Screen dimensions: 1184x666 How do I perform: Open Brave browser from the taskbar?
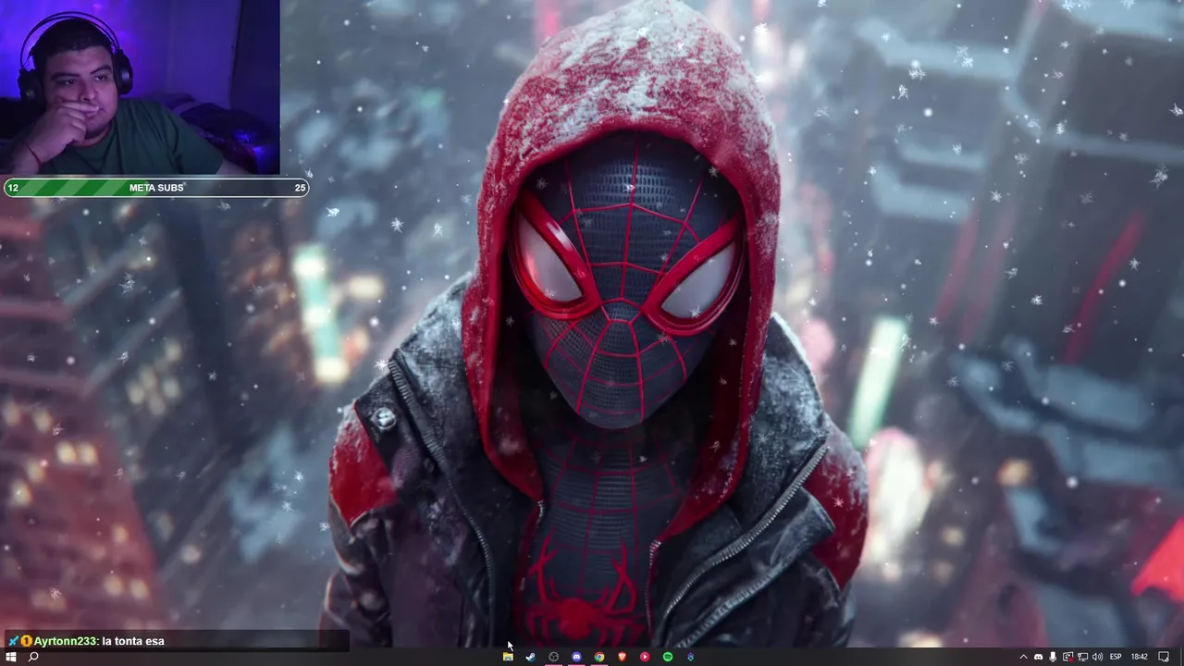coord(622,657)
